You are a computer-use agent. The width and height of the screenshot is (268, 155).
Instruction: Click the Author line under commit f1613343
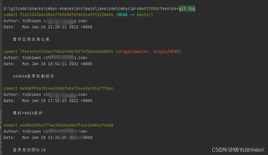[46, 21]
